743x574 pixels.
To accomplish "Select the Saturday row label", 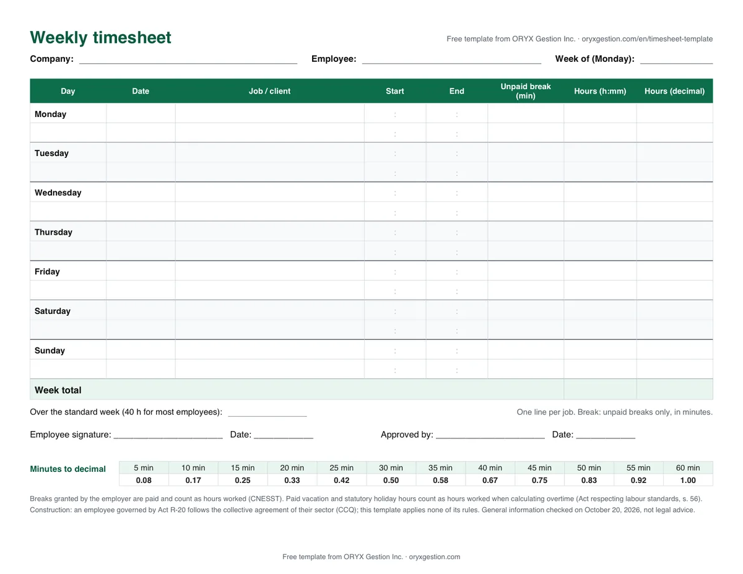I will tap(53, 311).
